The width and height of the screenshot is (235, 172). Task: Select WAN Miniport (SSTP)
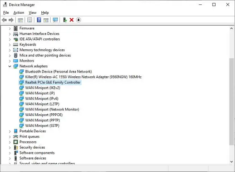(42, 125)
